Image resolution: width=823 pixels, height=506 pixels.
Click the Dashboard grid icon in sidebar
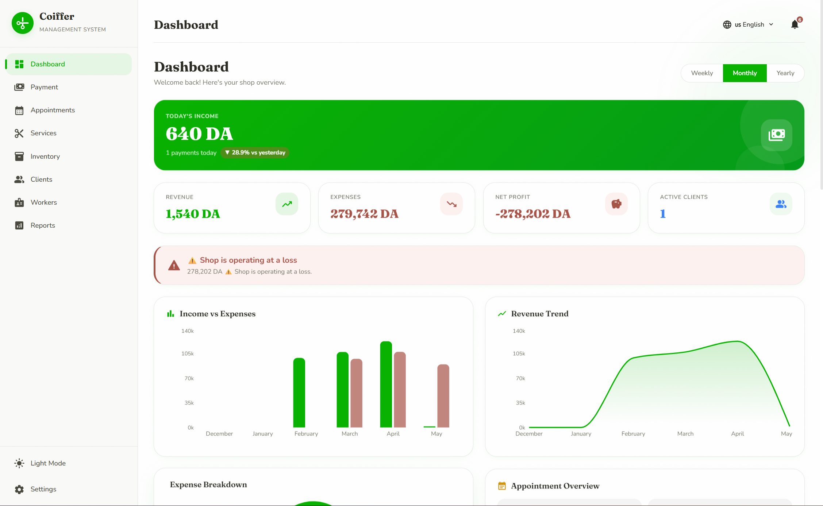19,64
